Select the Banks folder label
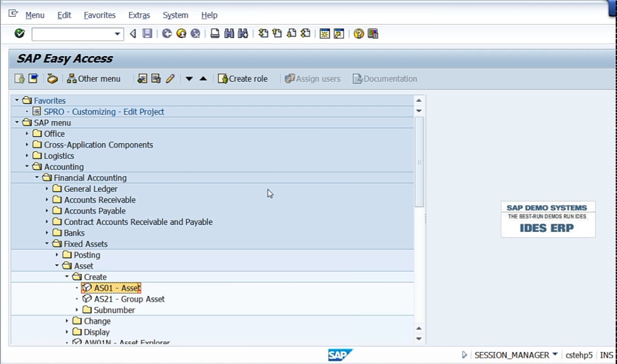Viewport: 617px width, 364px height. (x=74, y=233)
